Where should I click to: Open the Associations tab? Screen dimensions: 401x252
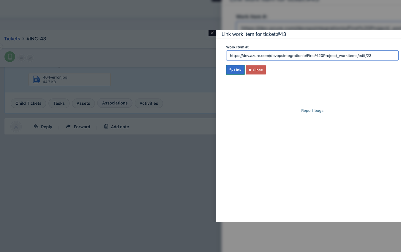point(115,103)
